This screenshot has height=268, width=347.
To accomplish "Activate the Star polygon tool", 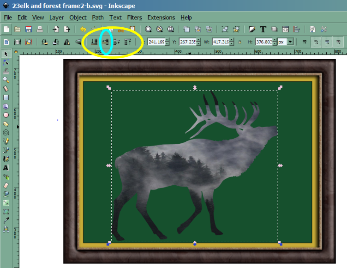I will coord(6,124).
